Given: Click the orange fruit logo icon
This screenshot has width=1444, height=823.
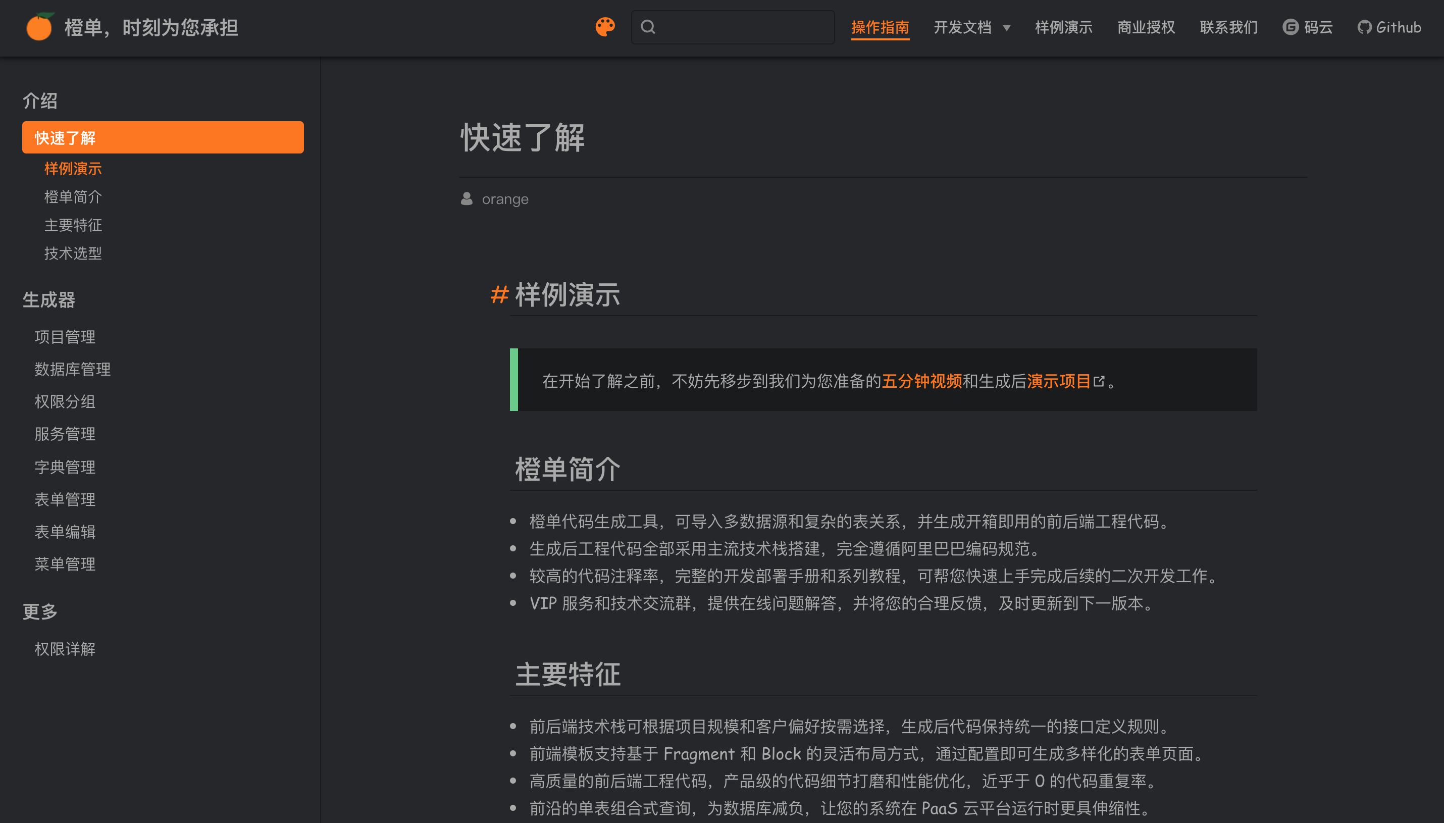Looking at the screenshot, I should click(x=39, y=27).
